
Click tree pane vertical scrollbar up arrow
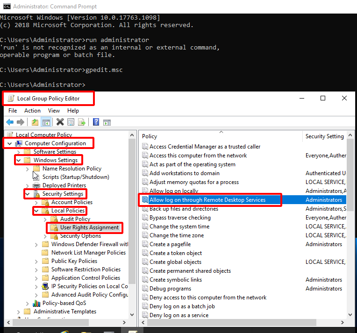(x=132, y=135)
